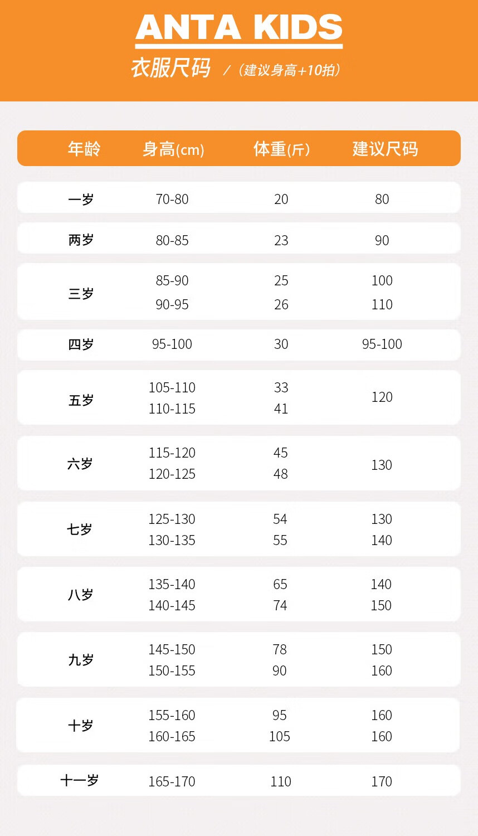Click the 建议身高+10拍 note
478x836 pixels.
point(289,70)
